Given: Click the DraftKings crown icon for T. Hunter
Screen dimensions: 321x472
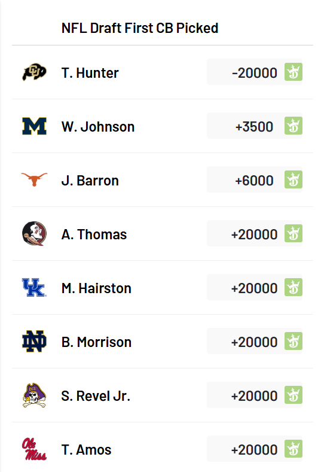Looking at the screenshot, I should click(294, 72).
